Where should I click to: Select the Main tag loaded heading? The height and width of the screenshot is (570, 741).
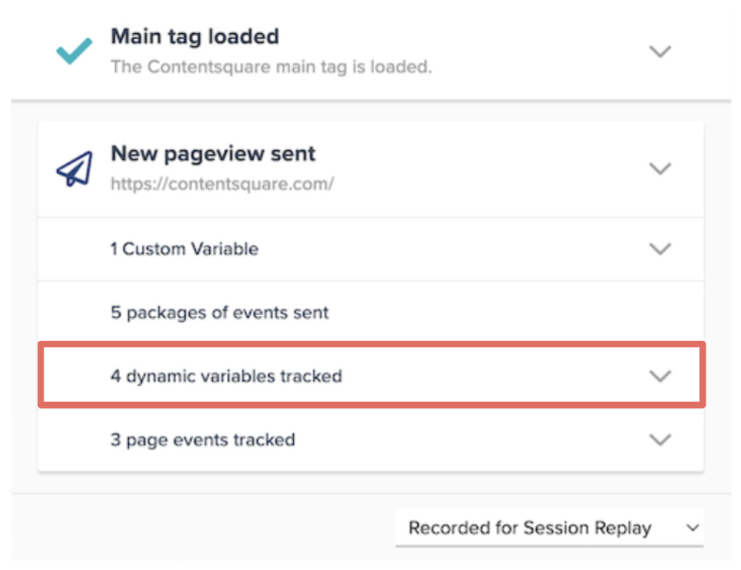pos(194,36)
